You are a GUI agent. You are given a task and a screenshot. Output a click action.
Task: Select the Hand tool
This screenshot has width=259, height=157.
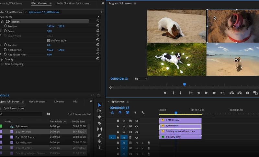point(99,141)
